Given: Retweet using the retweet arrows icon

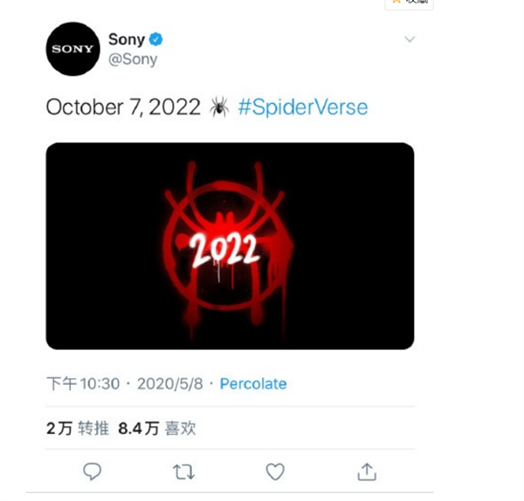Looking at the screenshot, I should point(183,471).
